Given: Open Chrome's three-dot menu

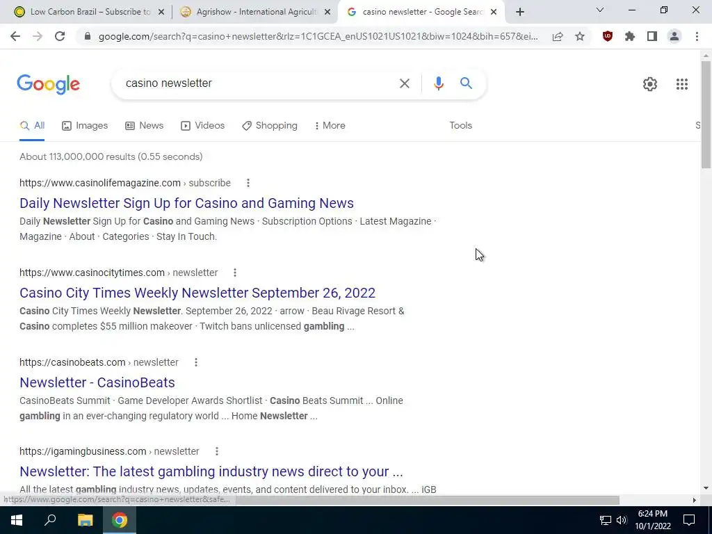Looking at the screenshot, I should click(697, 36).
